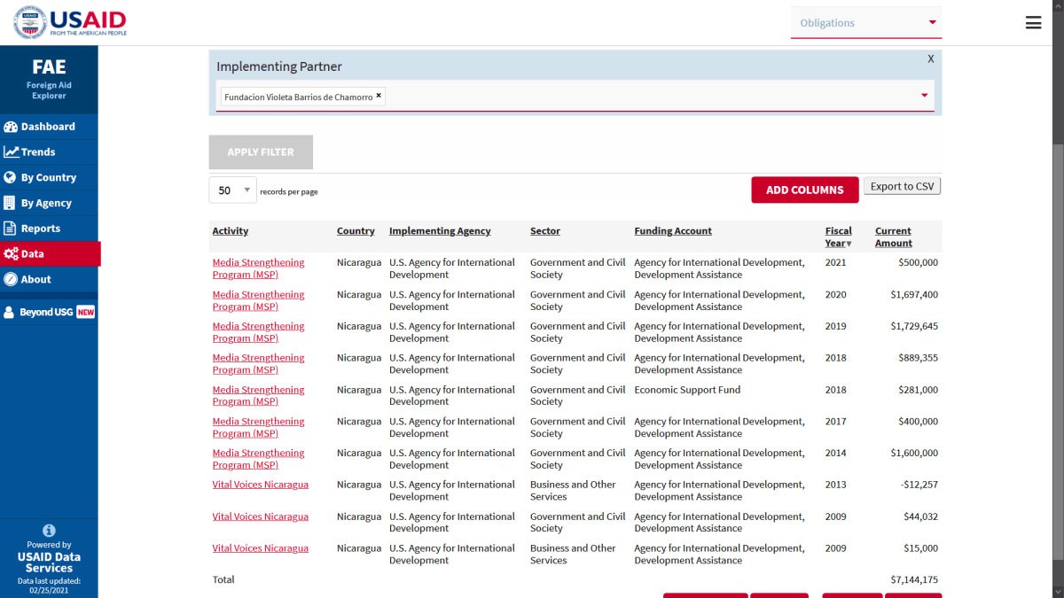1064x598 pixels.
Task: Click the Trends line chart icon
Action: [11, 152]
